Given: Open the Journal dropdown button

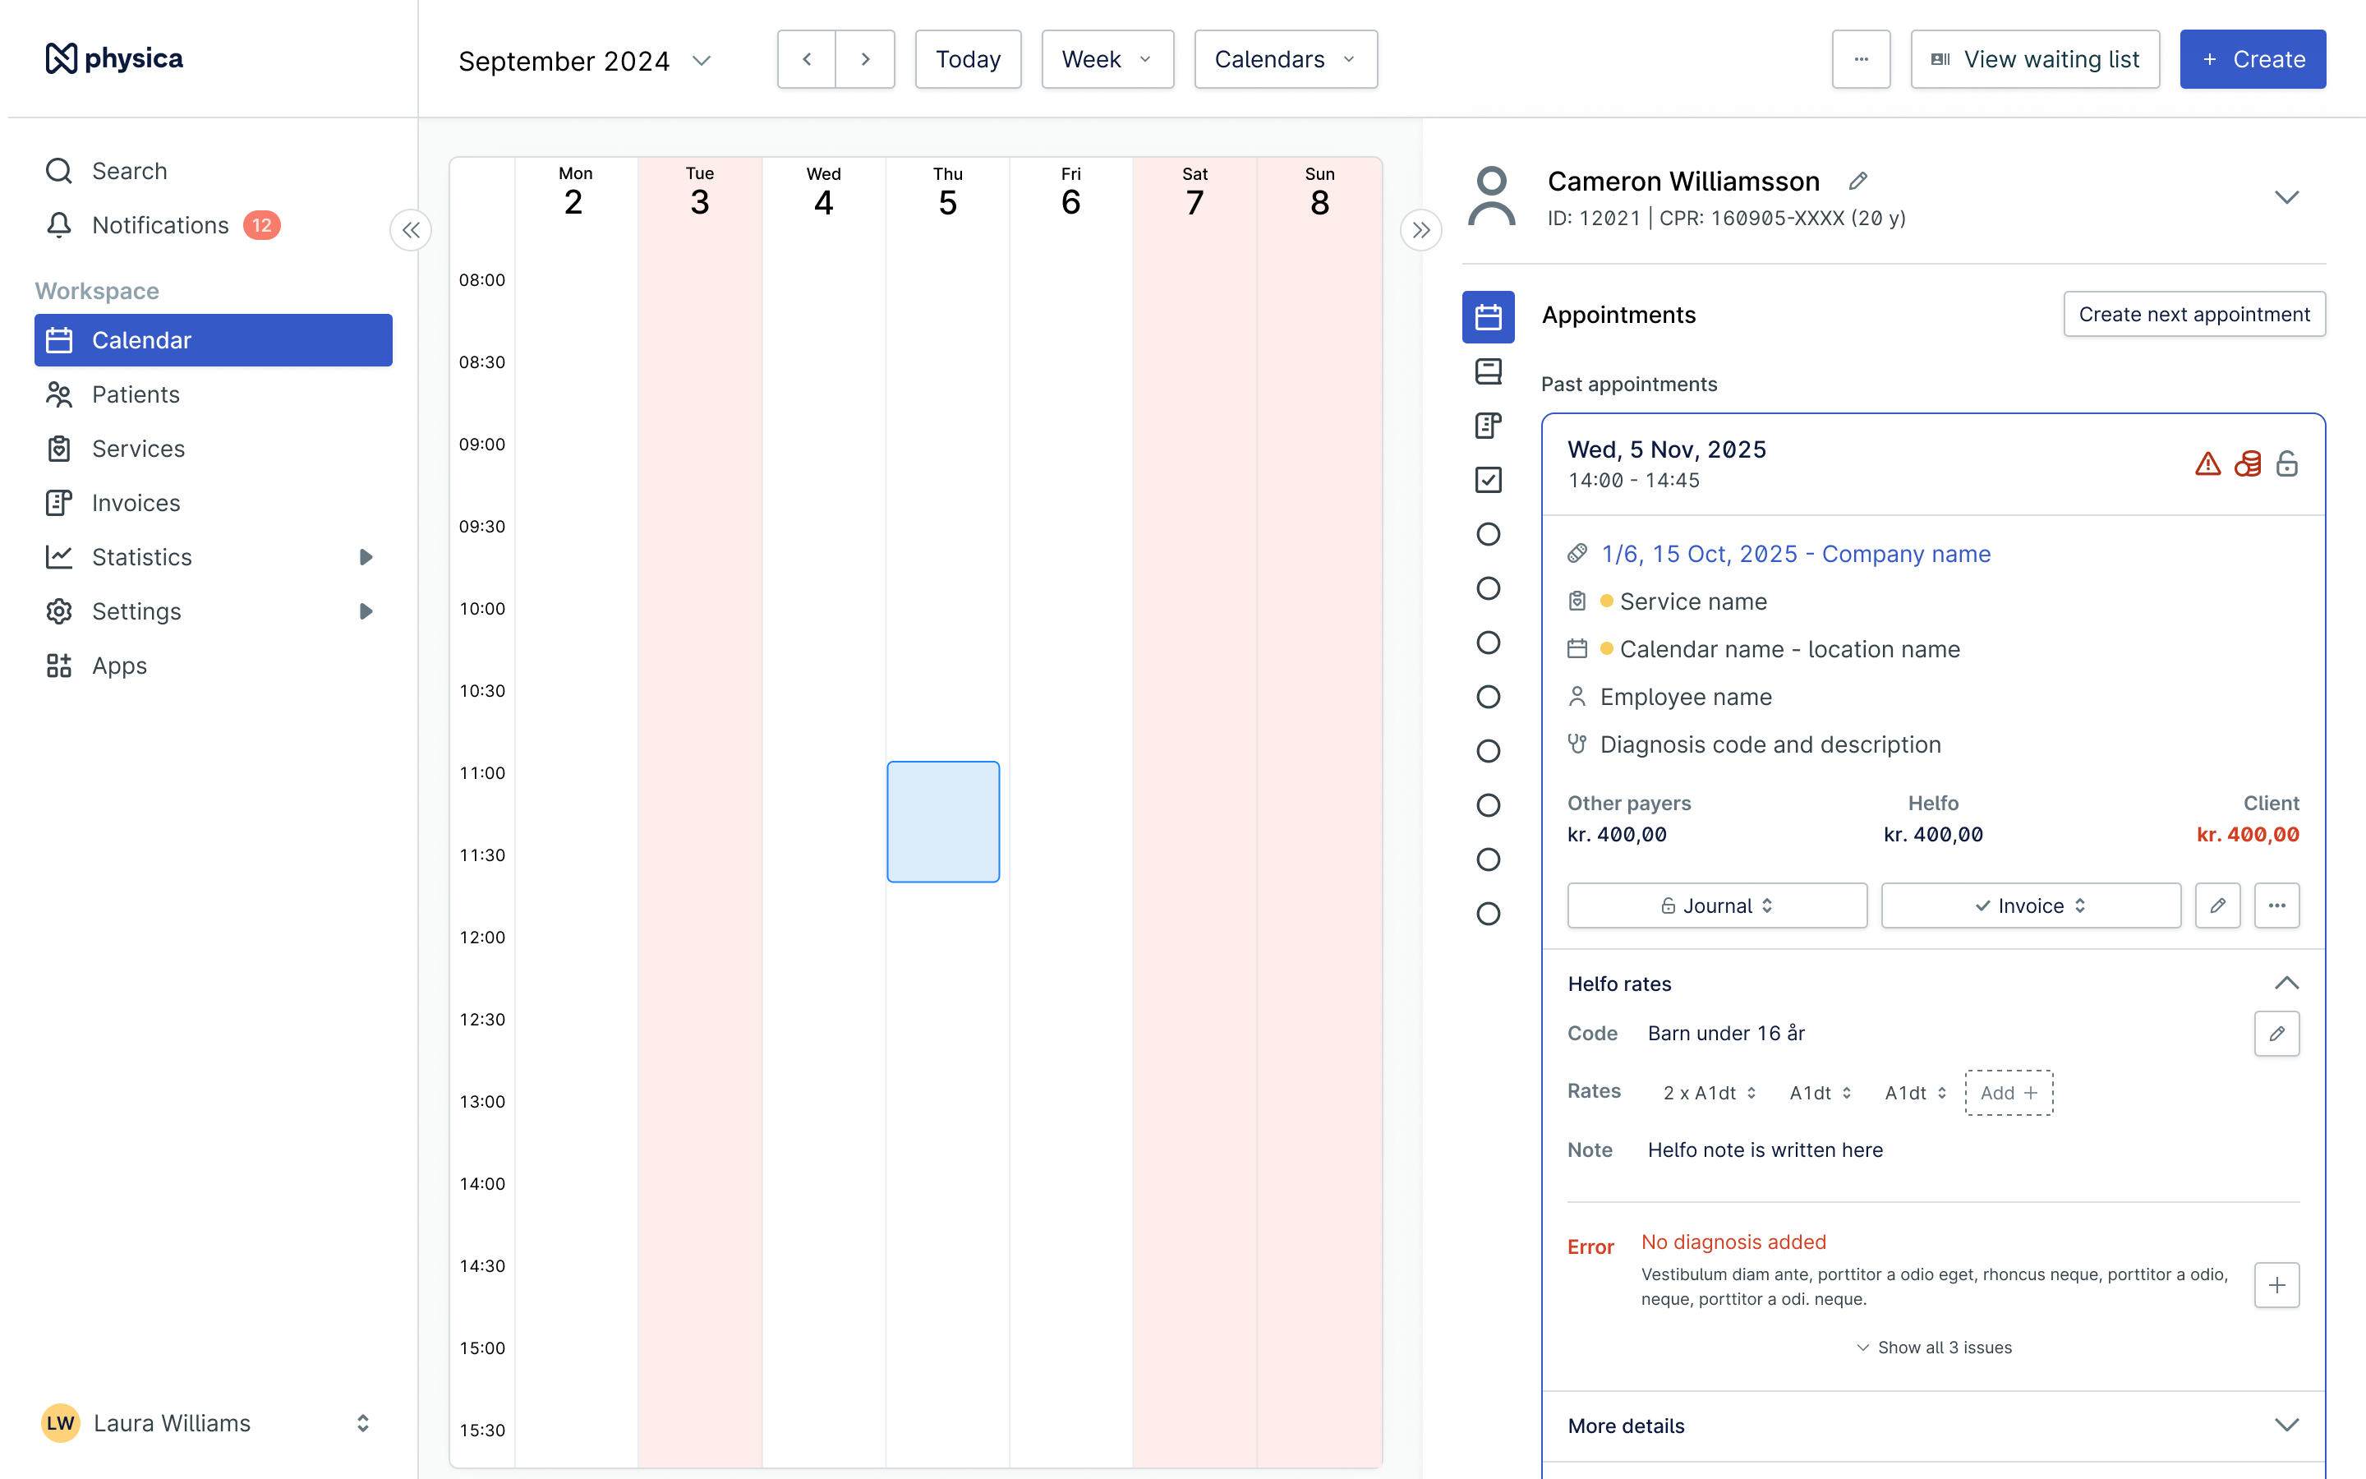Looking at the screenshot, I should [1717, 905].
